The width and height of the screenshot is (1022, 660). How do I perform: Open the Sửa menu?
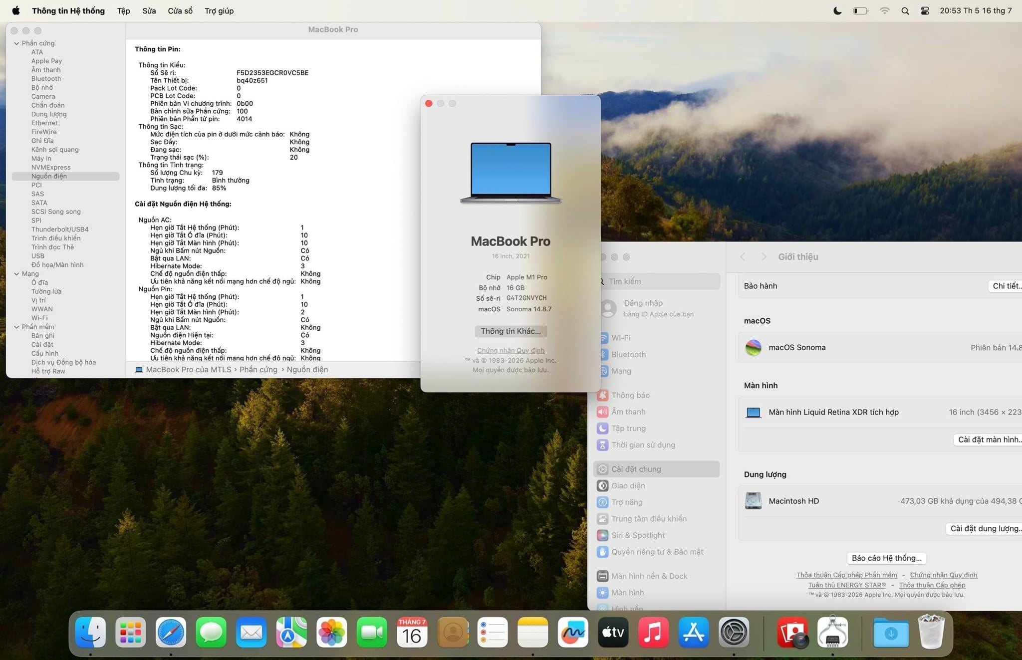(x=149, y=10)
